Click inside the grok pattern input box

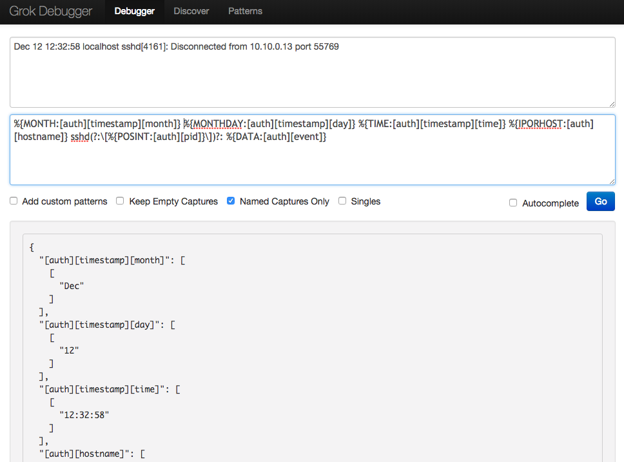tap(313, 150)
